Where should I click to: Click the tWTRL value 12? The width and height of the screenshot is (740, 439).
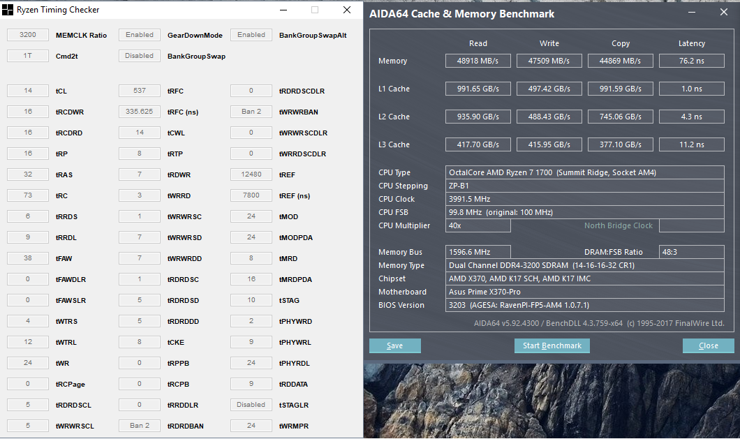tap(28, 342)
